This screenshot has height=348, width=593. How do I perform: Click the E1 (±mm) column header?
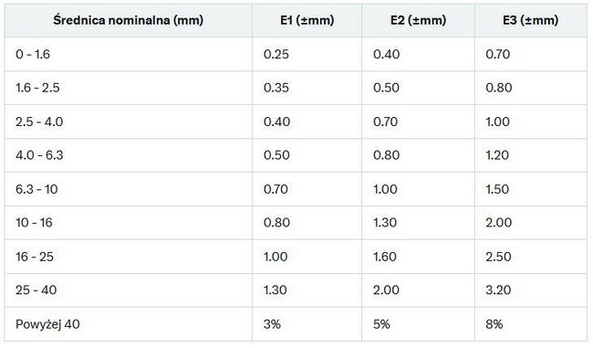coord(307,20)
